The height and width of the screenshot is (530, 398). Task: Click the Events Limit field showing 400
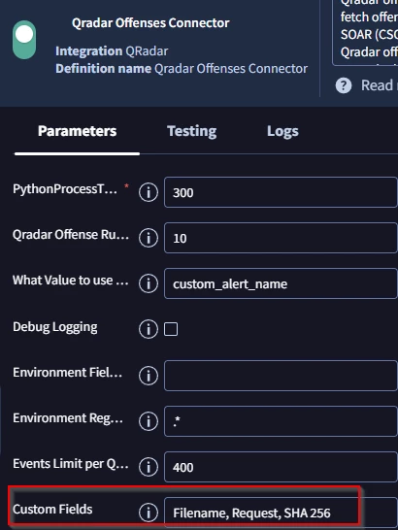(281, 467)
